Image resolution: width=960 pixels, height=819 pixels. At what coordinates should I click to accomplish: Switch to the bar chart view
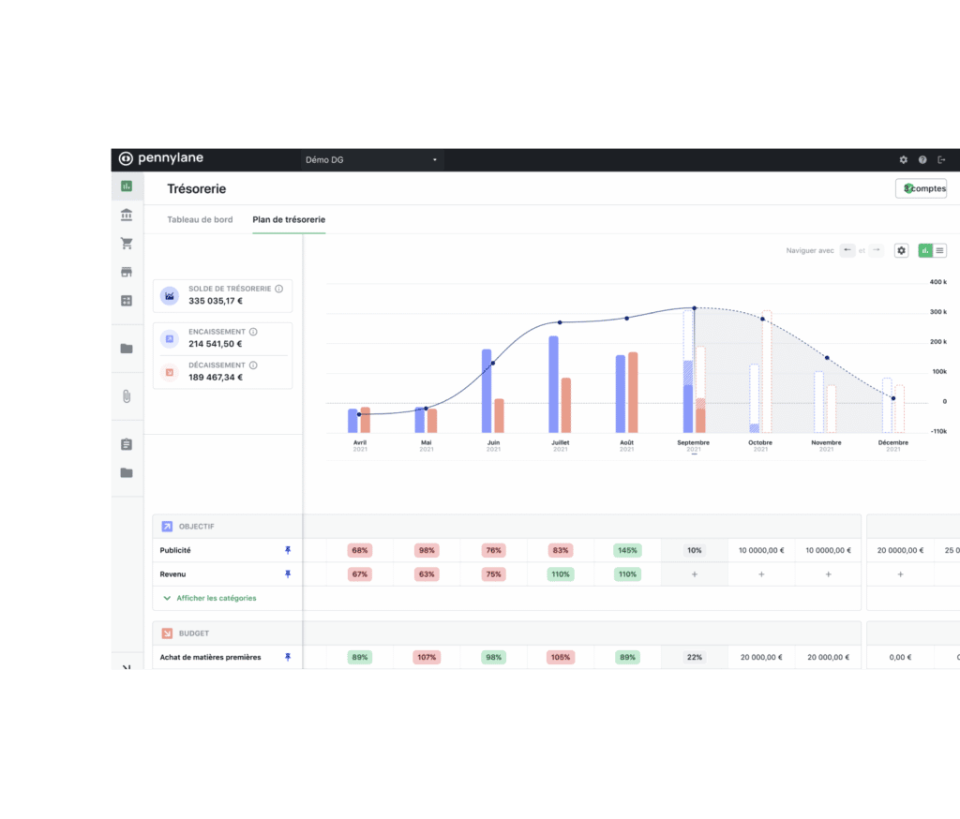click(925, 250)
